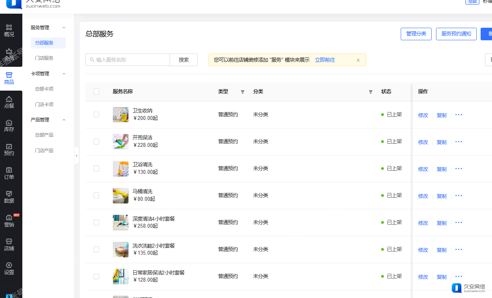
Task: Check the box for 马桶清洗
Action: click(x=96, y=195)
